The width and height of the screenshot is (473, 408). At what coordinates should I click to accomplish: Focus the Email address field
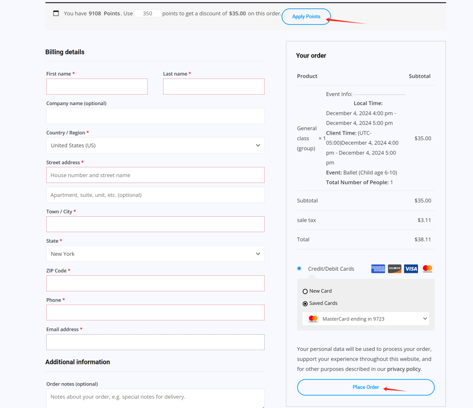point(155,342)
